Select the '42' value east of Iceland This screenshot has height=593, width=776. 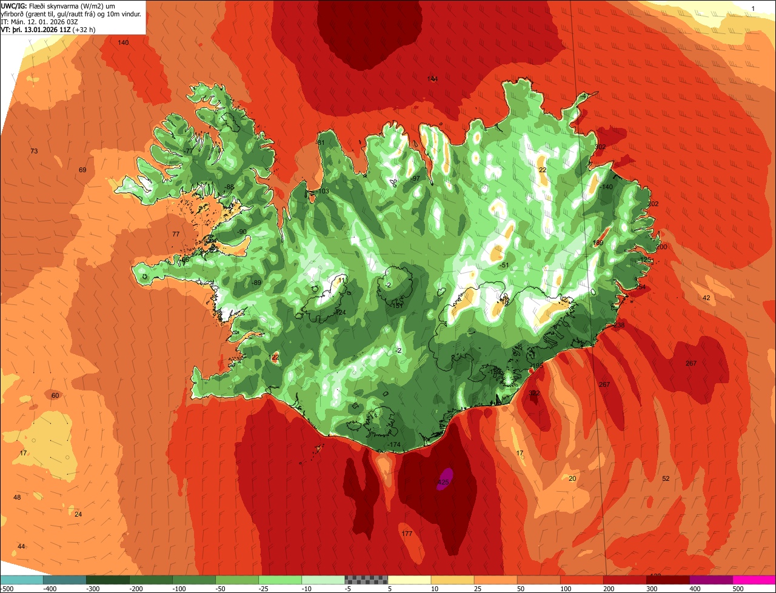coord(706,298)
